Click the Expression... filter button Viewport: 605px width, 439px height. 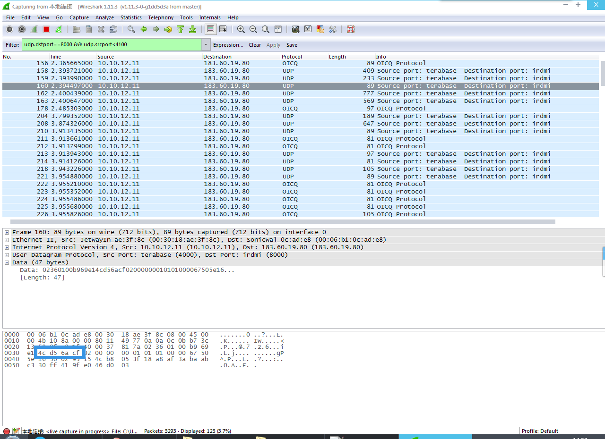click(228, 45)
